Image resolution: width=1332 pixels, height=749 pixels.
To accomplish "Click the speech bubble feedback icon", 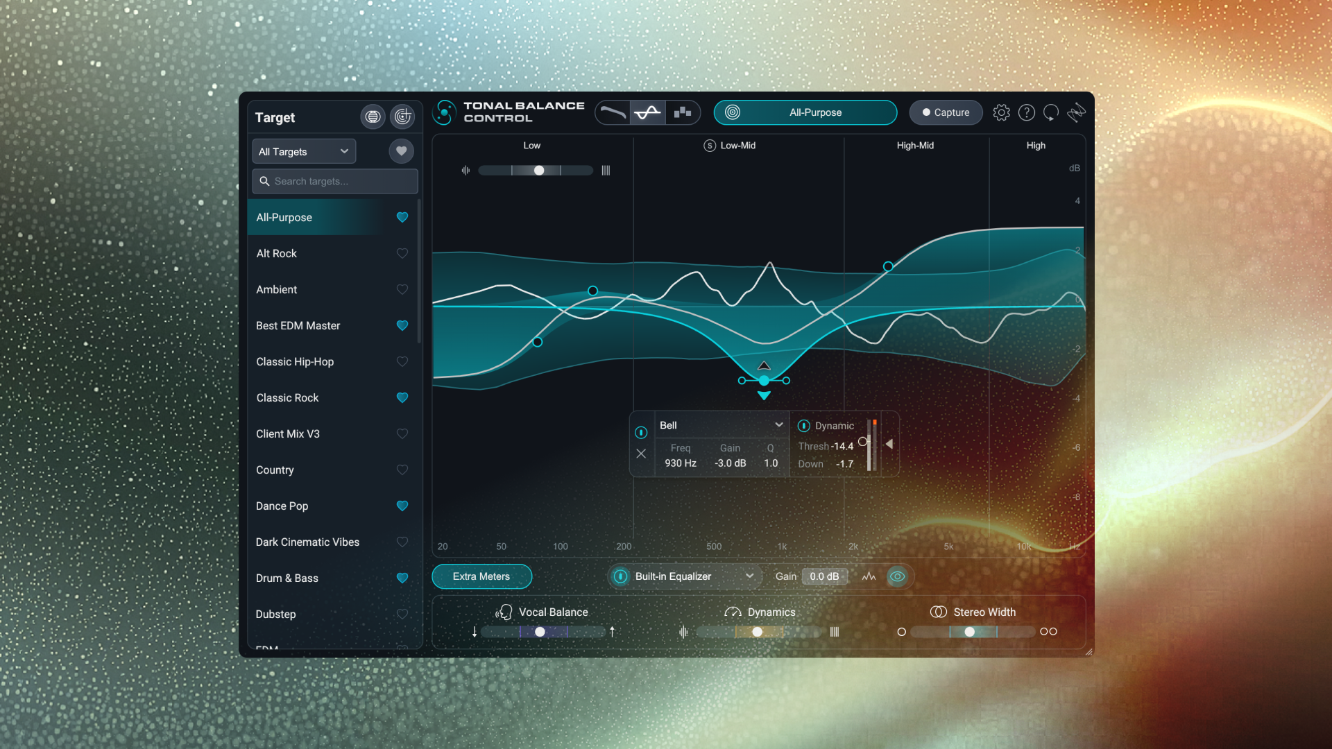I will pyautogui.click(x=1051, y=112).
